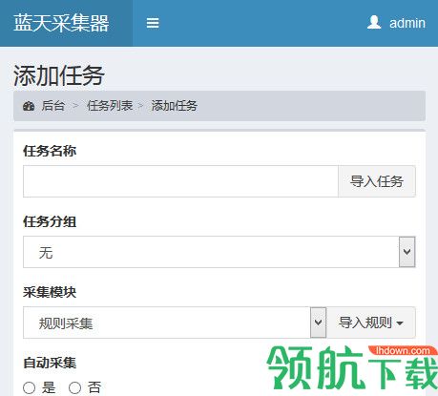Click the caret on 导入规则
Image resolution: width=438 pixels, height=396 pixels.
tap(400, 323)
